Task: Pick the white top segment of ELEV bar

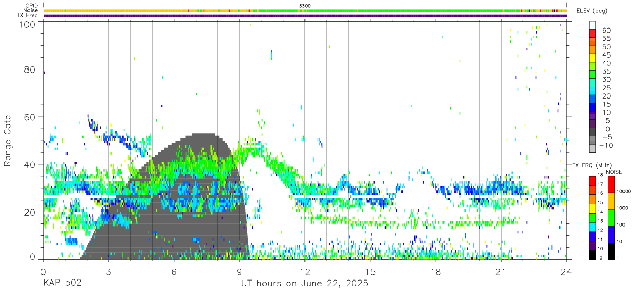Action: [x=592, y=25]
